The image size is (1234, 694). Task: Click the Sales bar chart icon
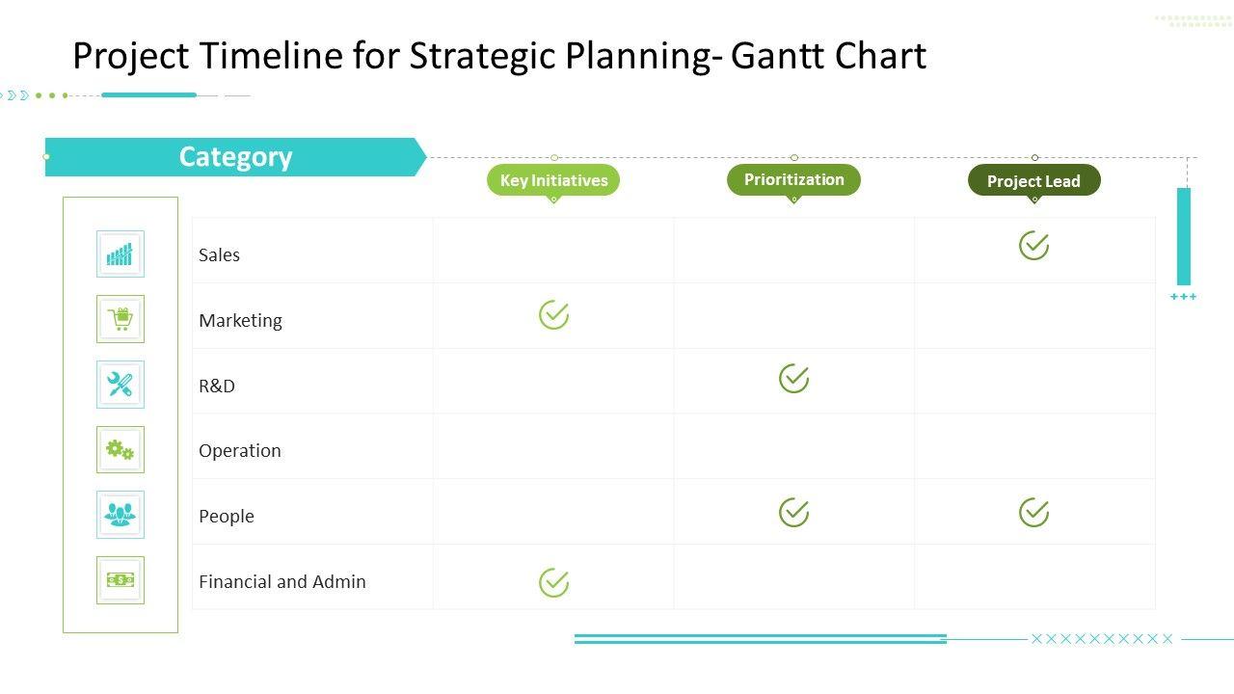click(x=121, y=254)
